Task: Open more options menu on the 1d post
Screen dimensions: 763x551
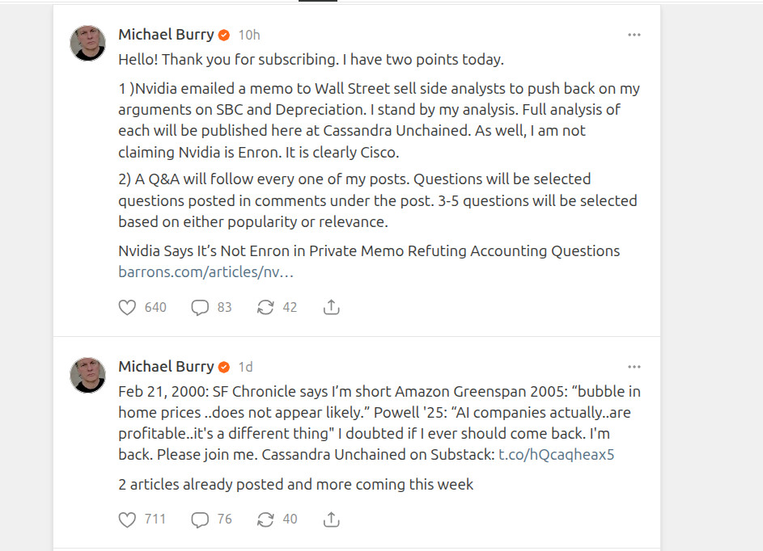Action: (x=634, y=367)
